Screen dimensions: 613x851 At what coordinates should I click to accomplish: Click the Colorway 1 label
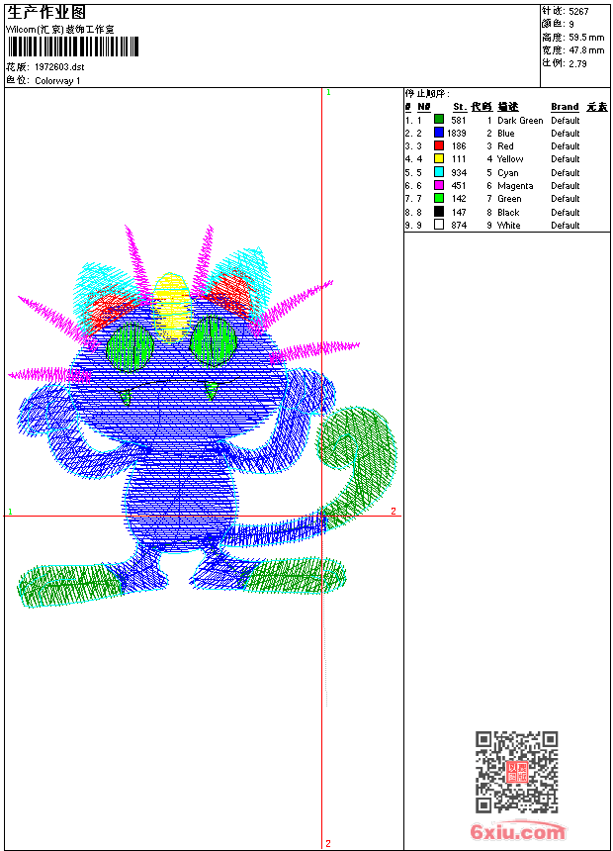click(57, 81)
